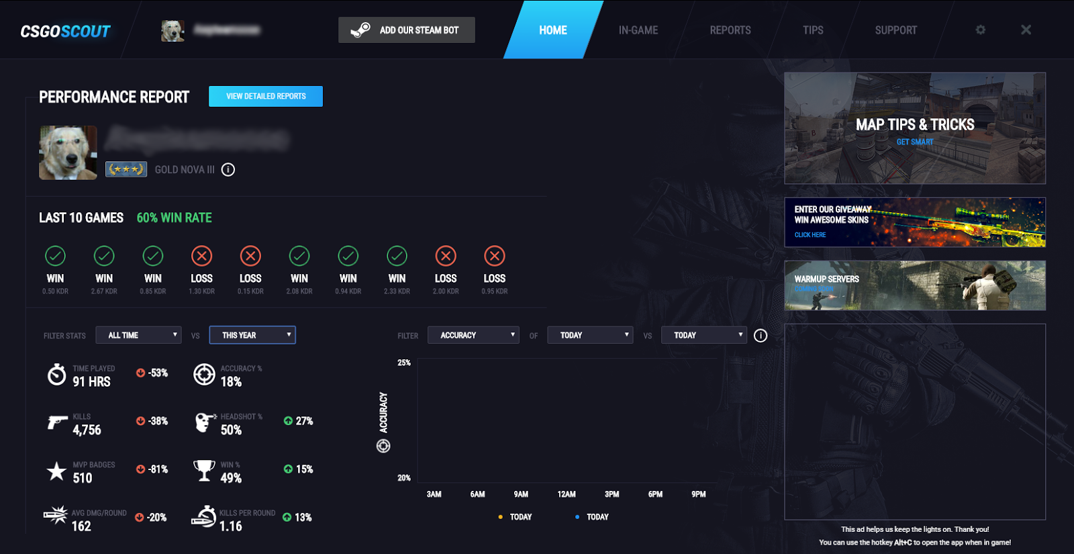Click the 1.16 kills per round value
The height and width of the screenshot is (554, 1074).
[231, 526]
